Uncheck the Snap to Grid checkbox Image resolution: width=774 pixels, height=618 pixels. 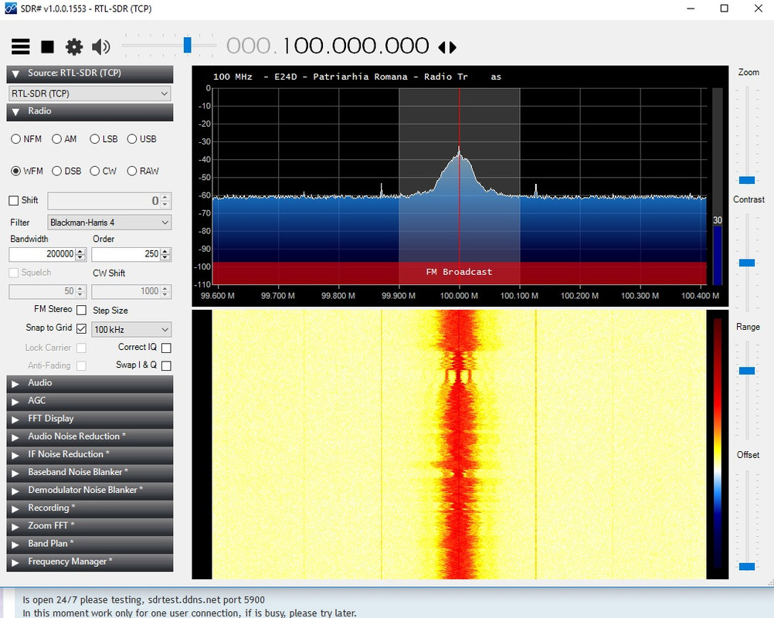pyautogui.click(x=81, y=328)
